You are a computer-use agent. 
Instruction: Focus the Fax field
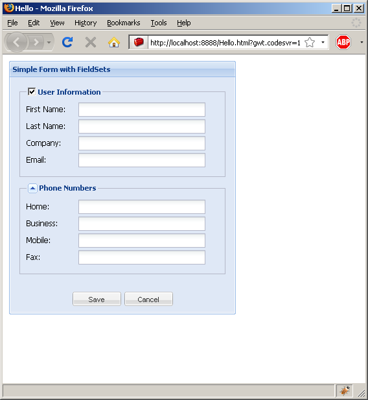[142, 257]
